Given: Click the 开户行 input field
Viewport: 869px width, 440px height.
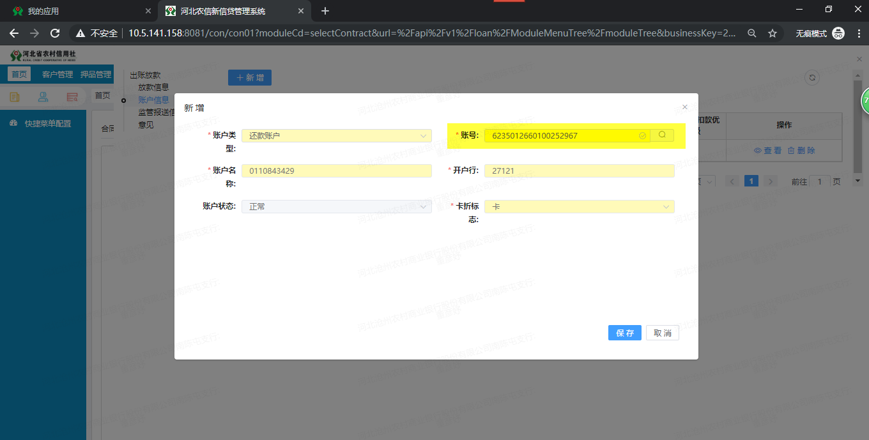Looking at the screenshot, I should pos(579,171).
